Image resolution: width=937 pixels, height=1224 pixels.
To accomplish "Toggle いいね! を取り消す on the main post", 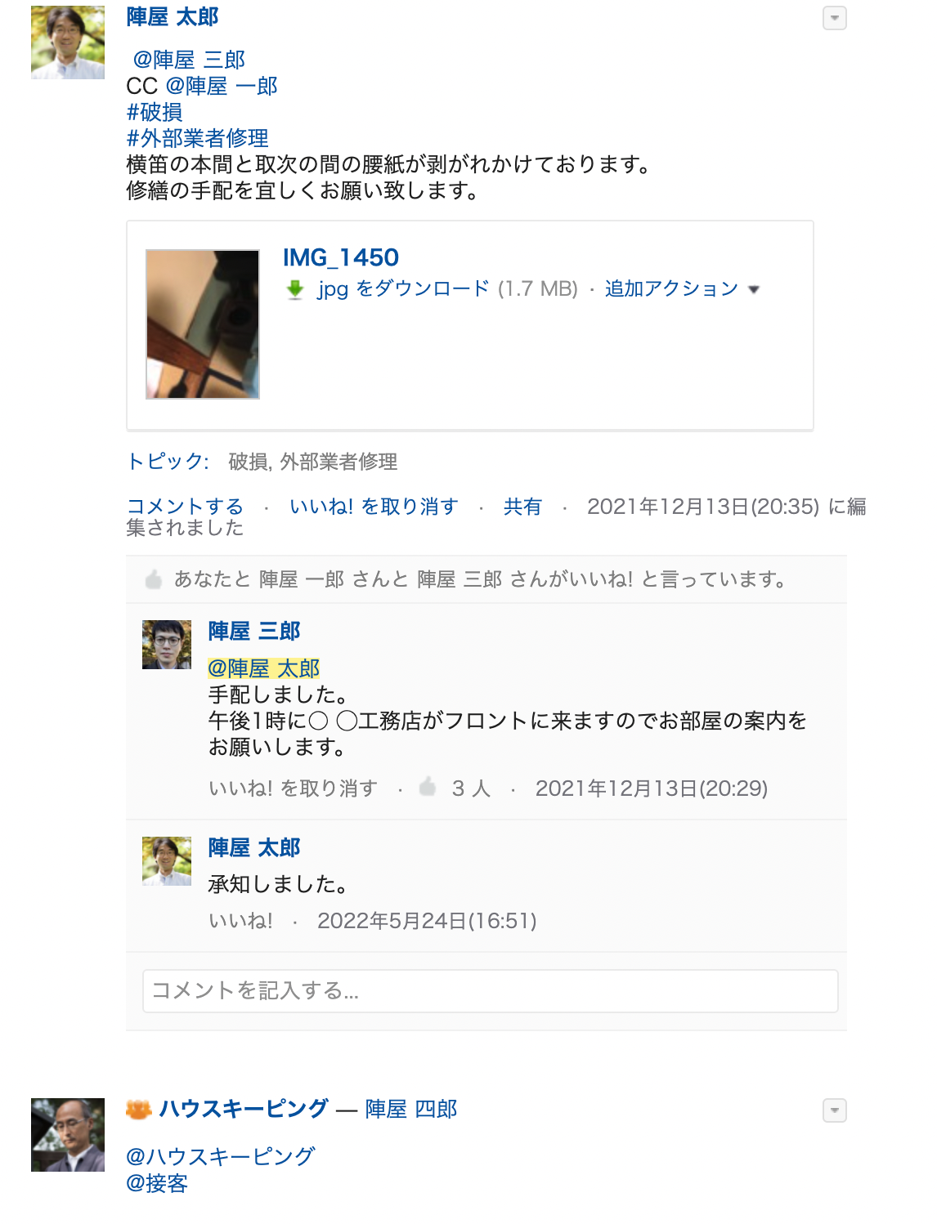I will [374, 507].
